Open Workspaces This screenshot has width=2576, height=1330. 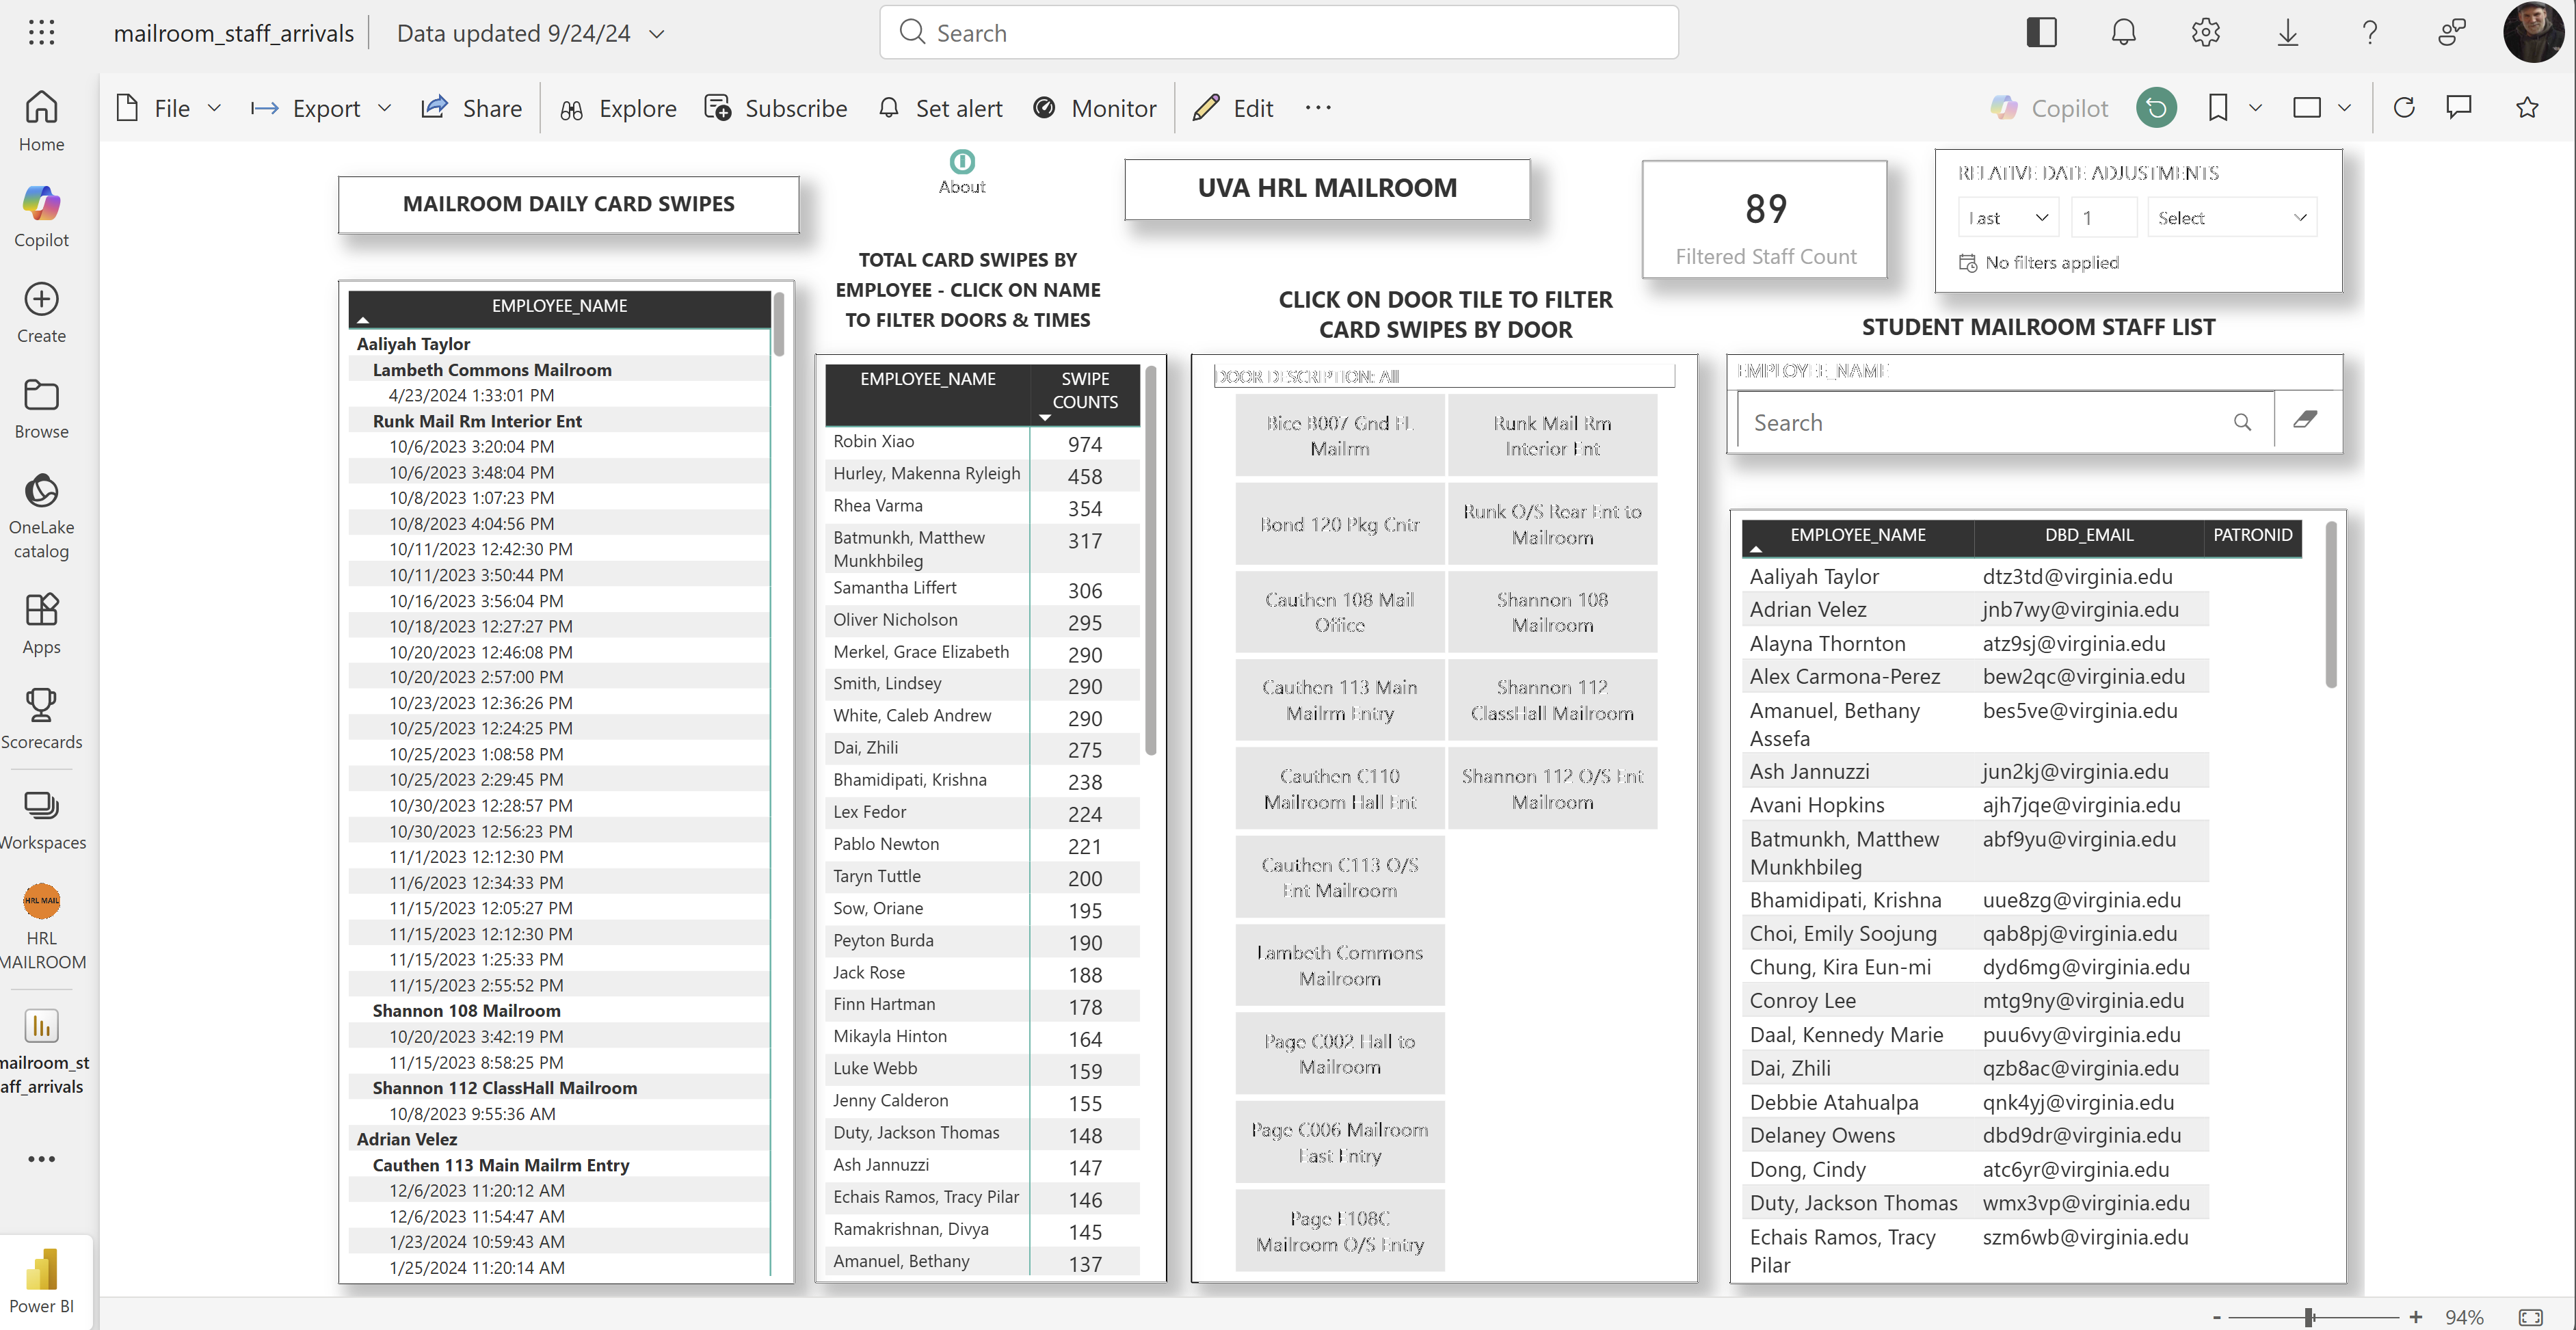pos(41,818)
